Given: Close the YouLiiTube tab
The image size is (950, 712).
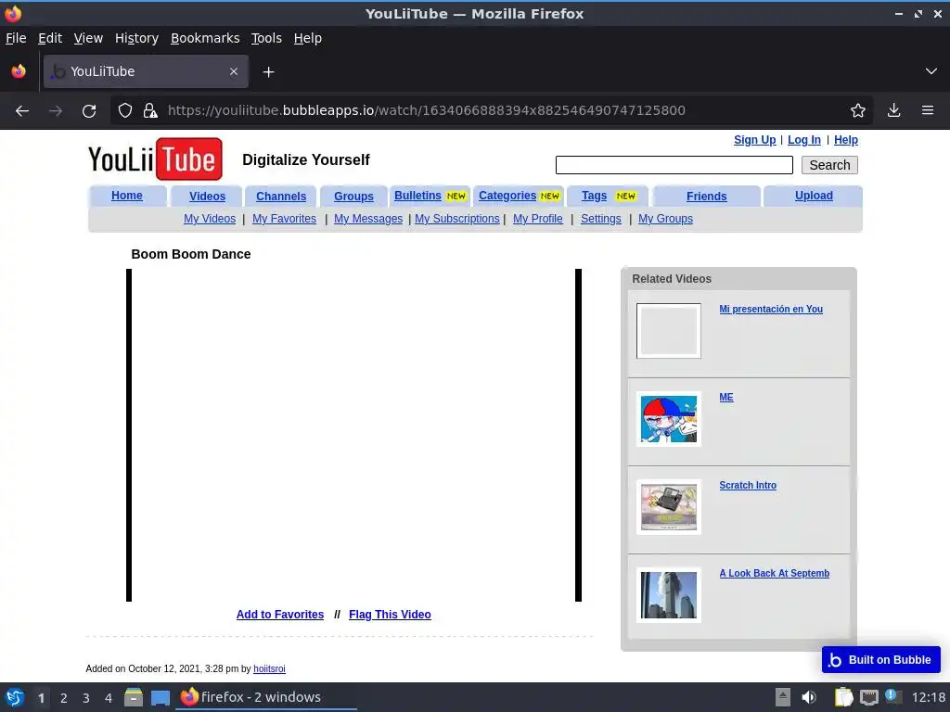Looking at the screenshot, I should [234, 71].
